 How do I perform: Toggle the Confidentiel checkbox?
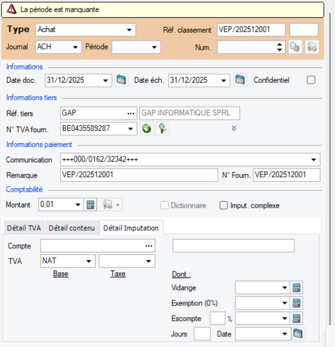coord(310,80)
